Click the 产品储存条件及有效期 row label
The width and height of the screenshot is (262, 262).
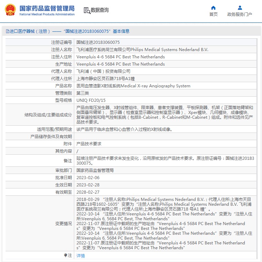[x=51, y=137]
